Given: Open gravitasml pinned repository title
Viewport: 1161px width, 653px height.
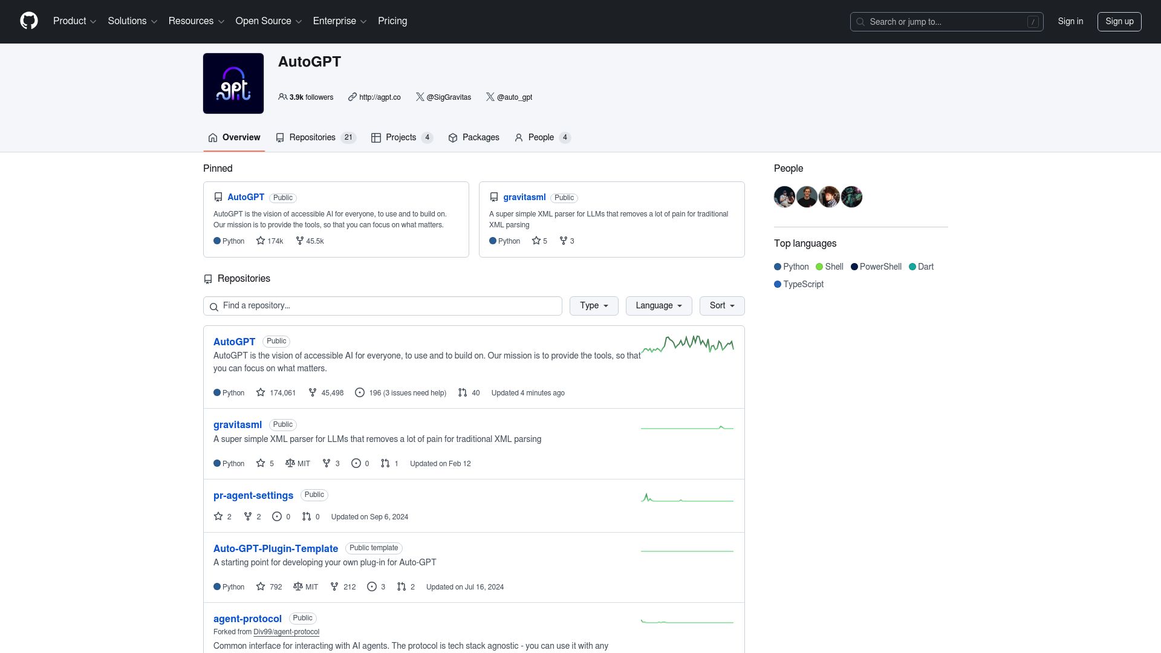Looking at the screenshot, I should coord(524,197).
